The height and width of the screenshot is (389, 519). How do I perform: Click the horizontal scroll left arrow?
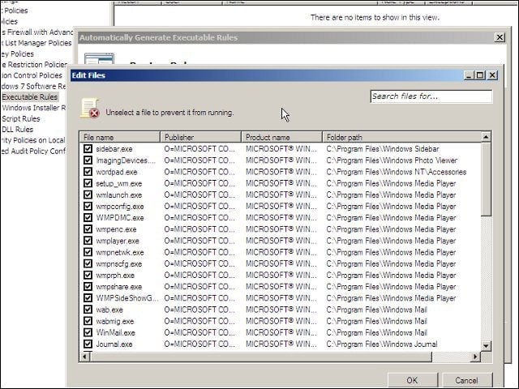(x=84, y=357)
